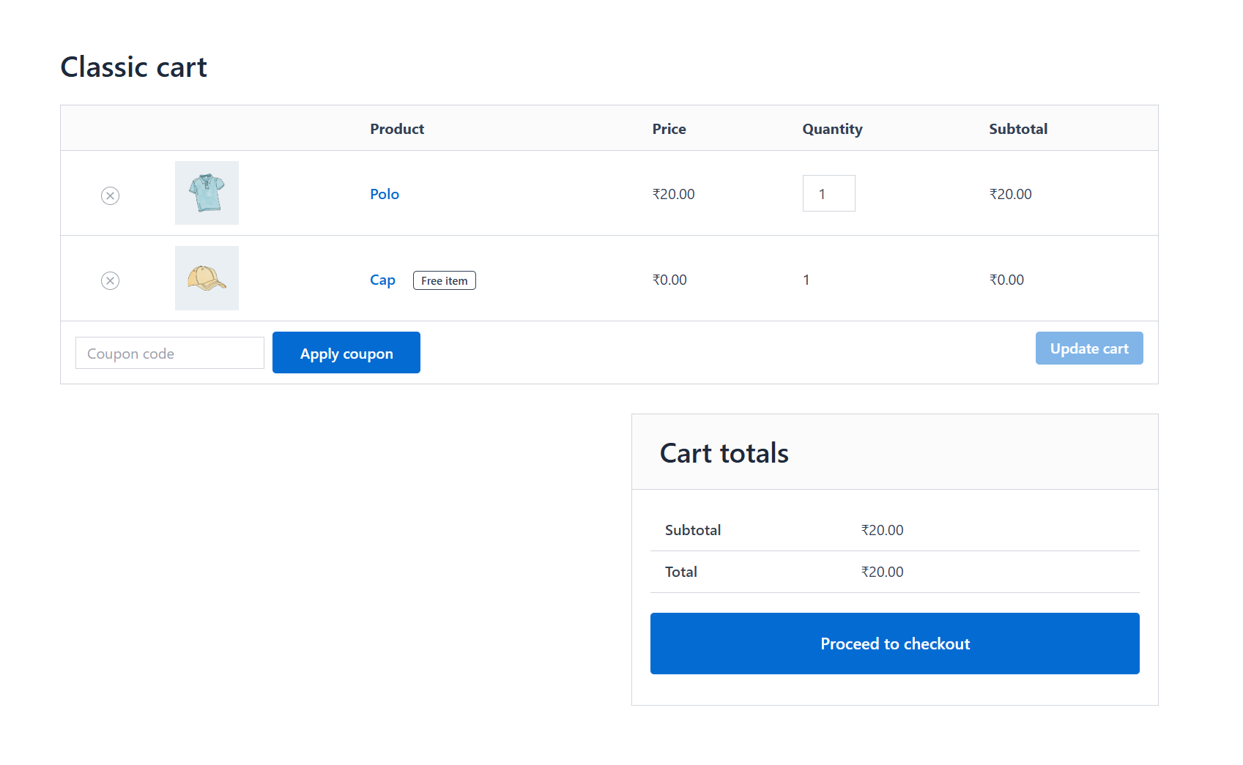Click the Cart totals heading
Screen dimensions: 1243x765
coord(724,453)
